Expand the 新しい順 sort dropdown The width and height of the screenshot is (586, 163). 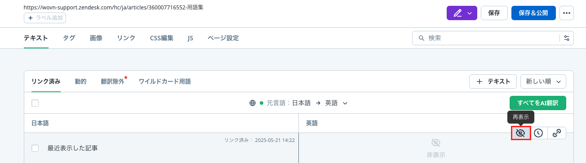pos(543,81)
